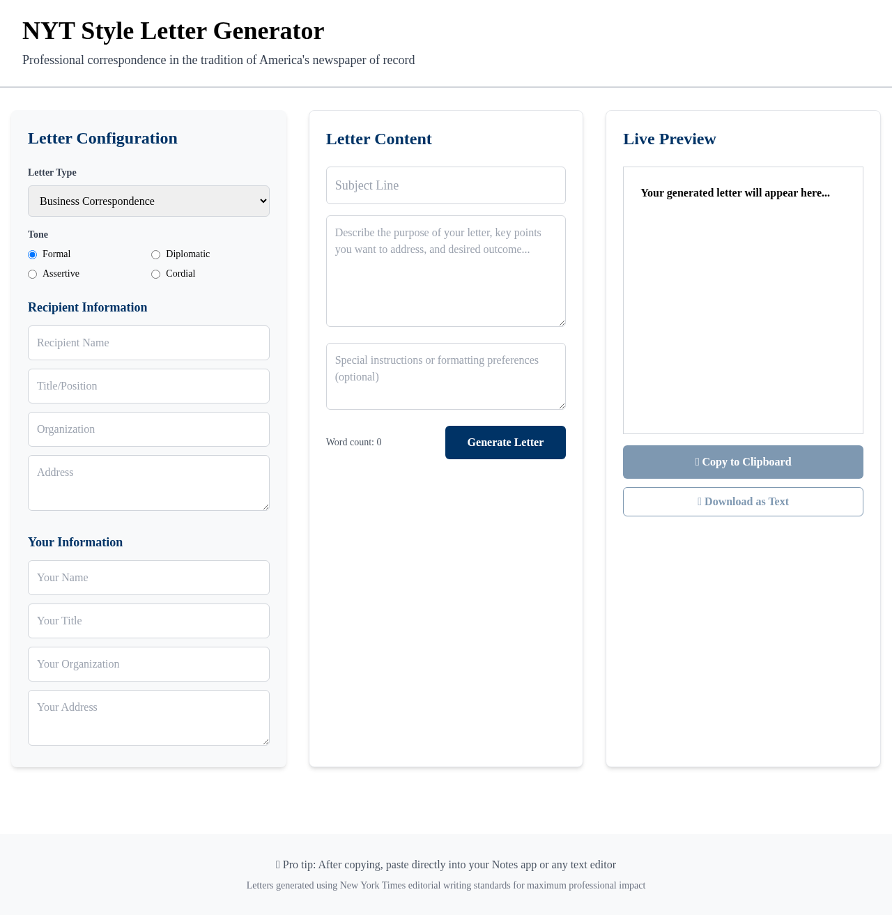This screenshot has height=915, width=892.
Task: Click the Your Name input field
Action: click(148, 578)
